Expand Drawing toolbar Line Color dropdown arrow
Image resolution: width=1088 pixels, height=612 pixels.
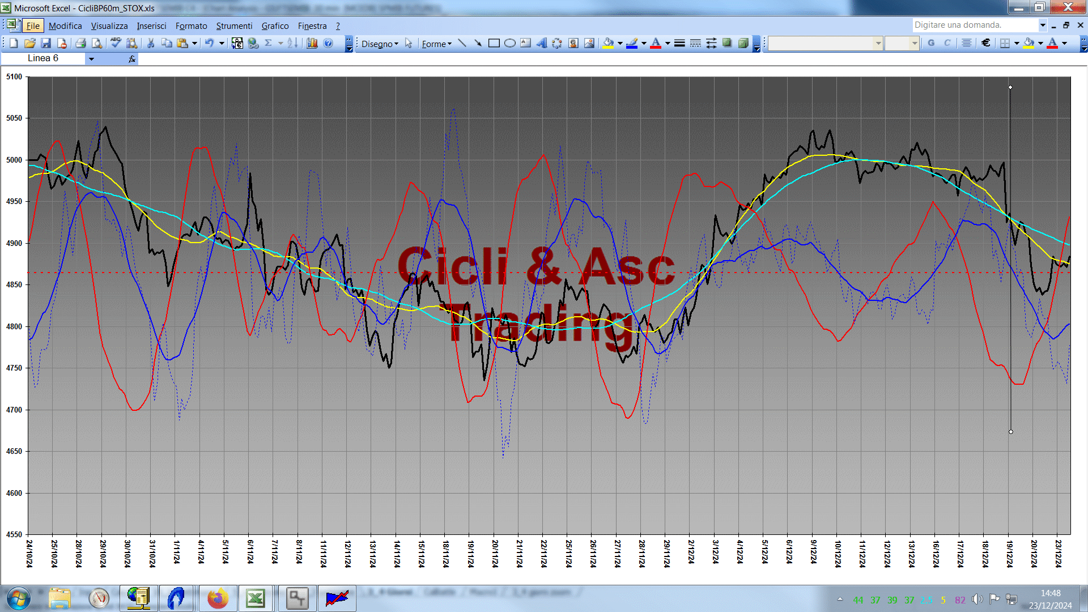(644, 43)
